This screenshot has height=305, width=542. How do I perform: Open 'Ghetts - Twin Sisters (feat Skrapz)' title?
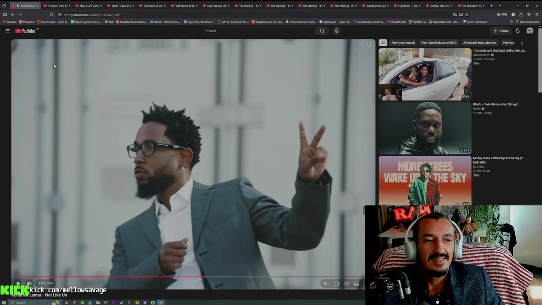495,104
